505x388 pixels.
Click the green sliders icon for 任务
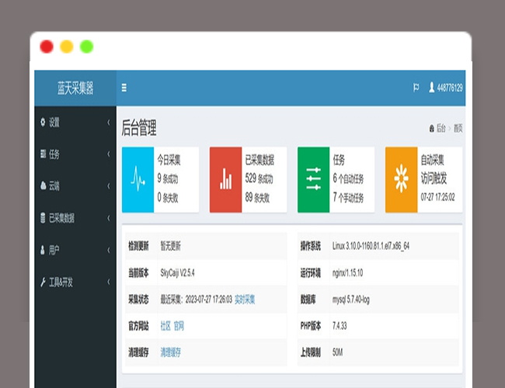coord(313,180)
